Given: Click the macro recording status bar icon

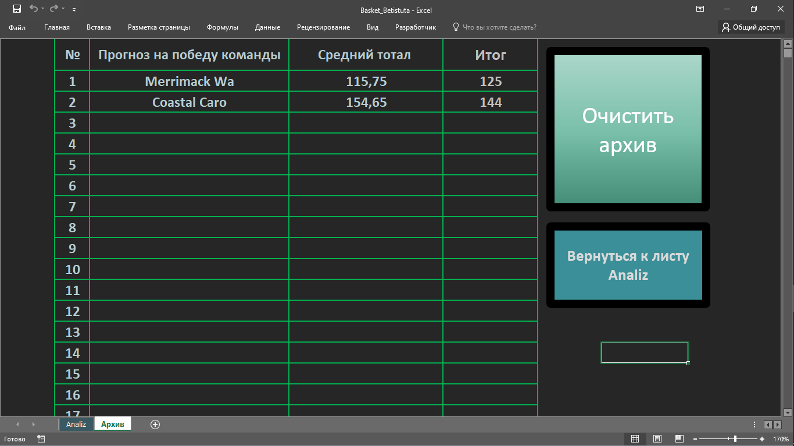Looking at the screenshot, I should click(x=41, y=439).
